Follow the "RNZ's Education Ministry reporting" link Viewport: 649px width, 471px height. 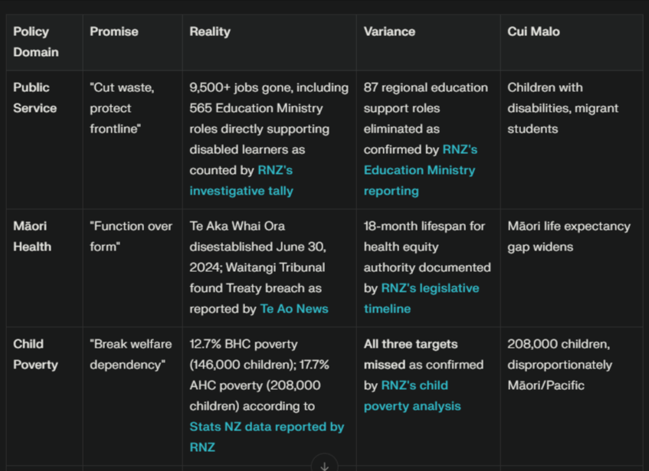pos(419,170)
